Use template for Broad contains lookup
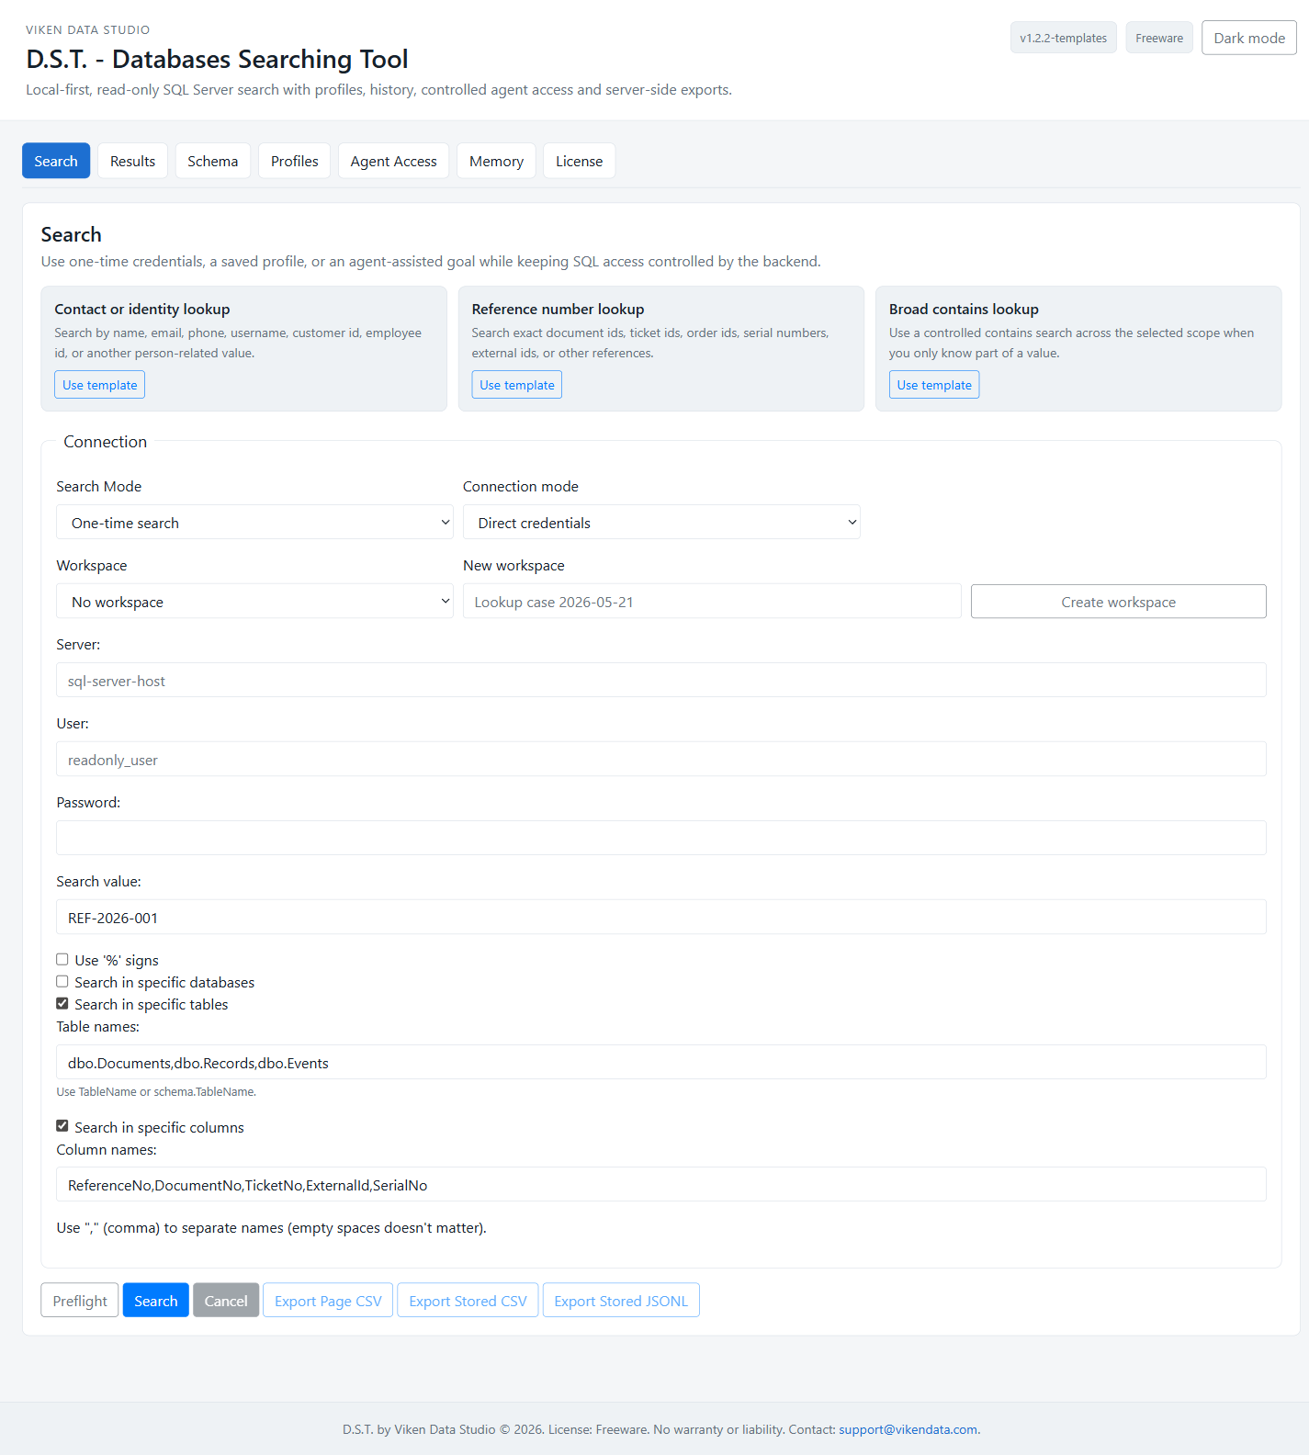This screenshot has height=1455, width=1309. pos(934,385)
